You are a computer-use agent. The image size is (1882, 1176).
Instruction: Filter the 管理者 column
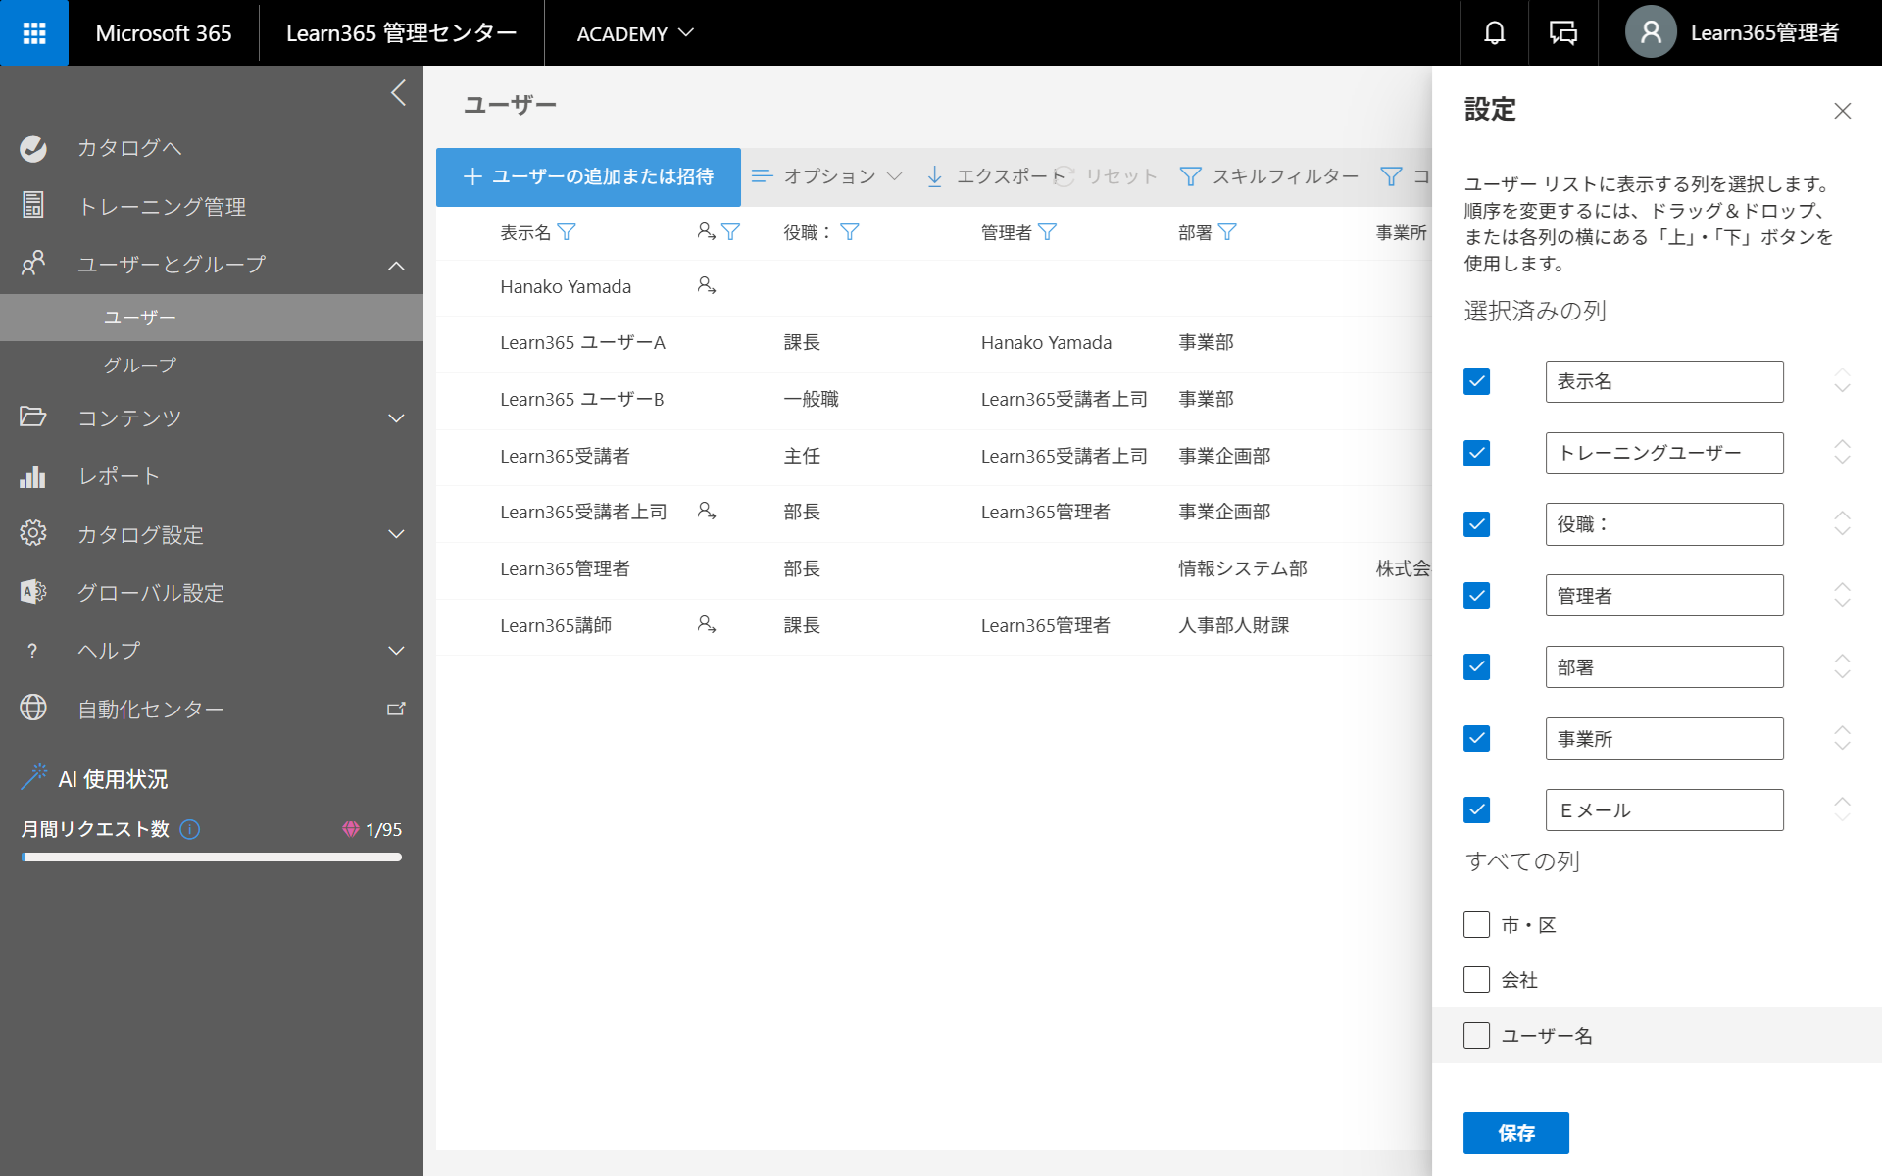1048,232
